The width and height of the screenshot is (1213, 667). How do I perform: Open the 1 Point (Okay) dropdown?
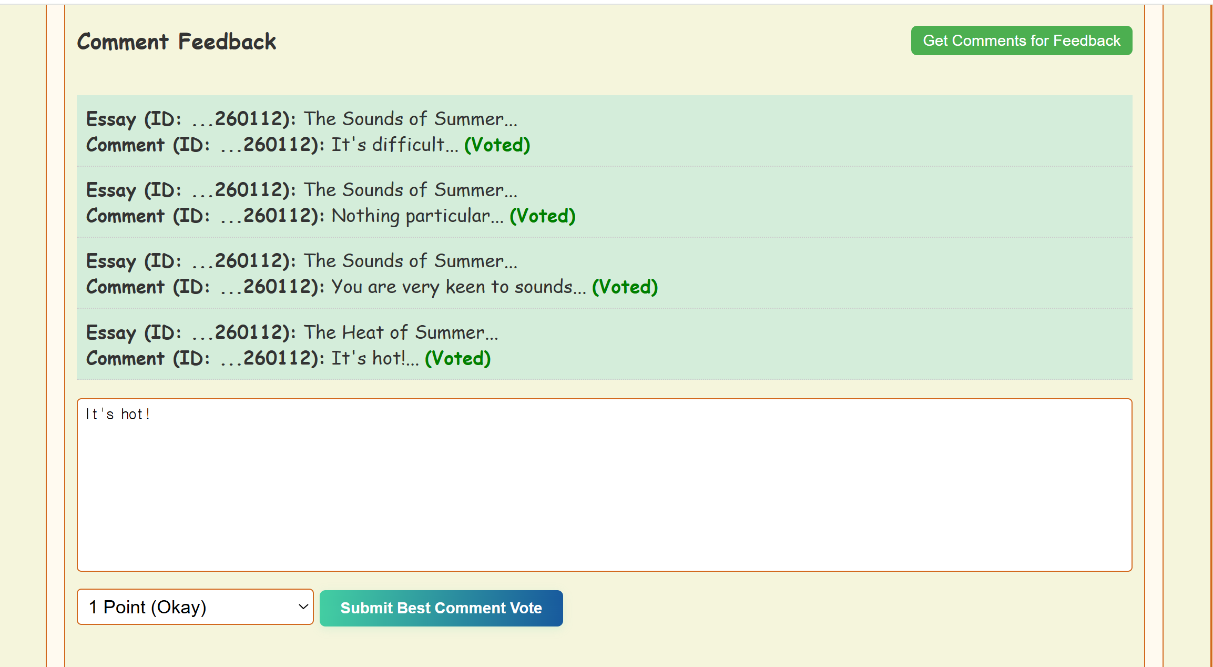(195, 607)
